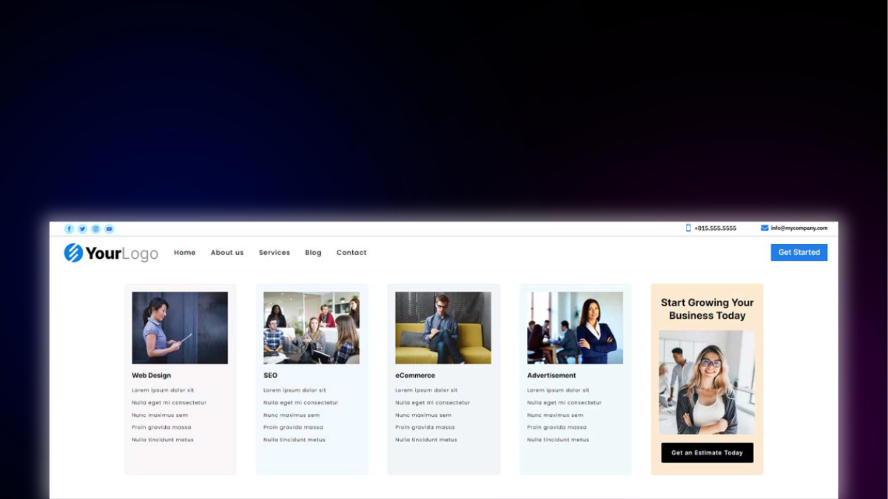Open the Web Design card image
Viewport: 888px width, 499px height.
[x=180, y=327]
